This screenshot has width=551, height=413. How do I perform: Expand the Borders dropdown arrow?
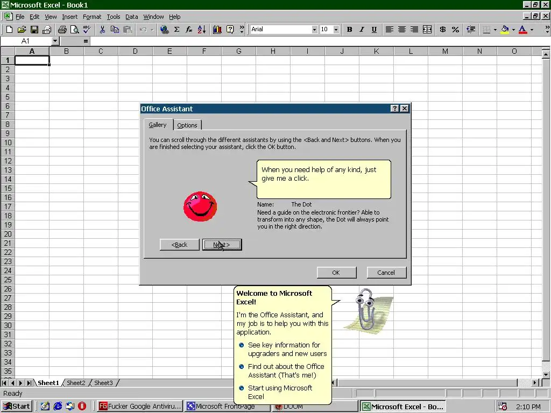(495, 30)
